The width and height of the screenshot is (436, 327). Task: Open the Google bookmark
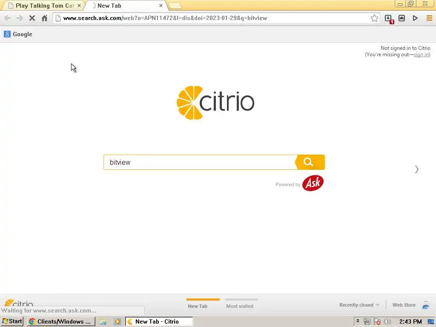18,34
